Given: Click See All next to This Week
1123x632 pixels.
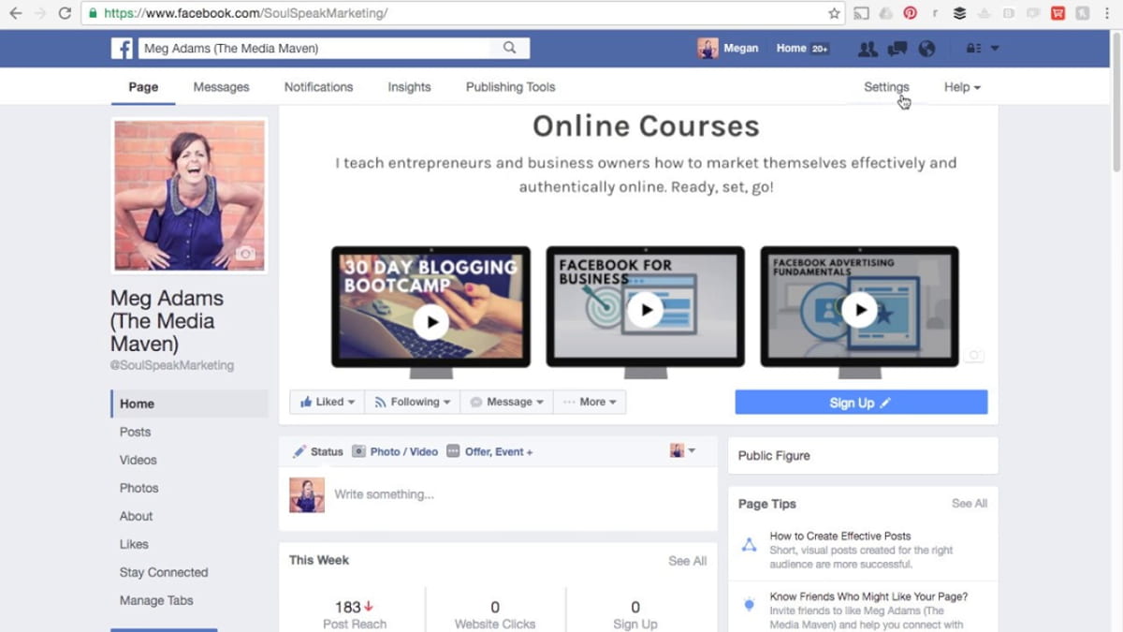Looking at the screenshot, I should point(687,561).
